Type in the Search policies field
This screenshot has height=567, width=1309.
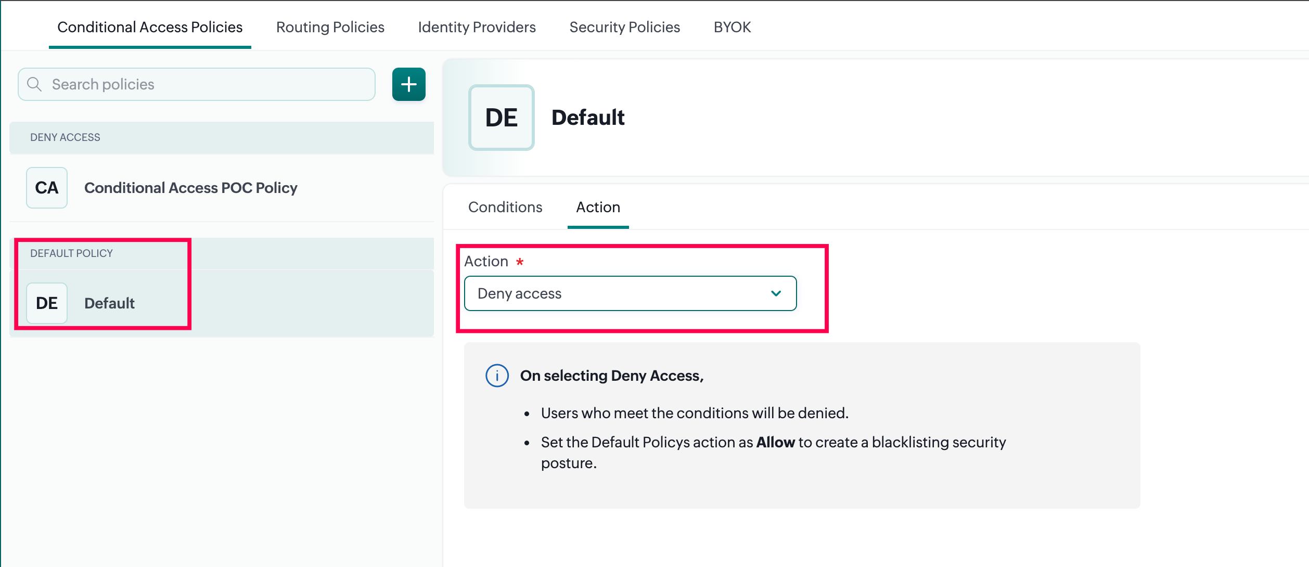(x=208, y=84)
